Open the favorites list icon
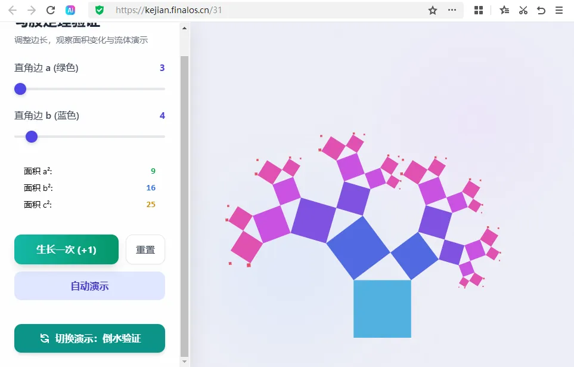574x367 pixels. [x=504, y=10]
